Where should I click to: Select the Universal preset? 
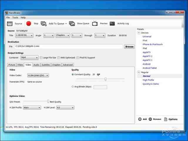point(147,37)
